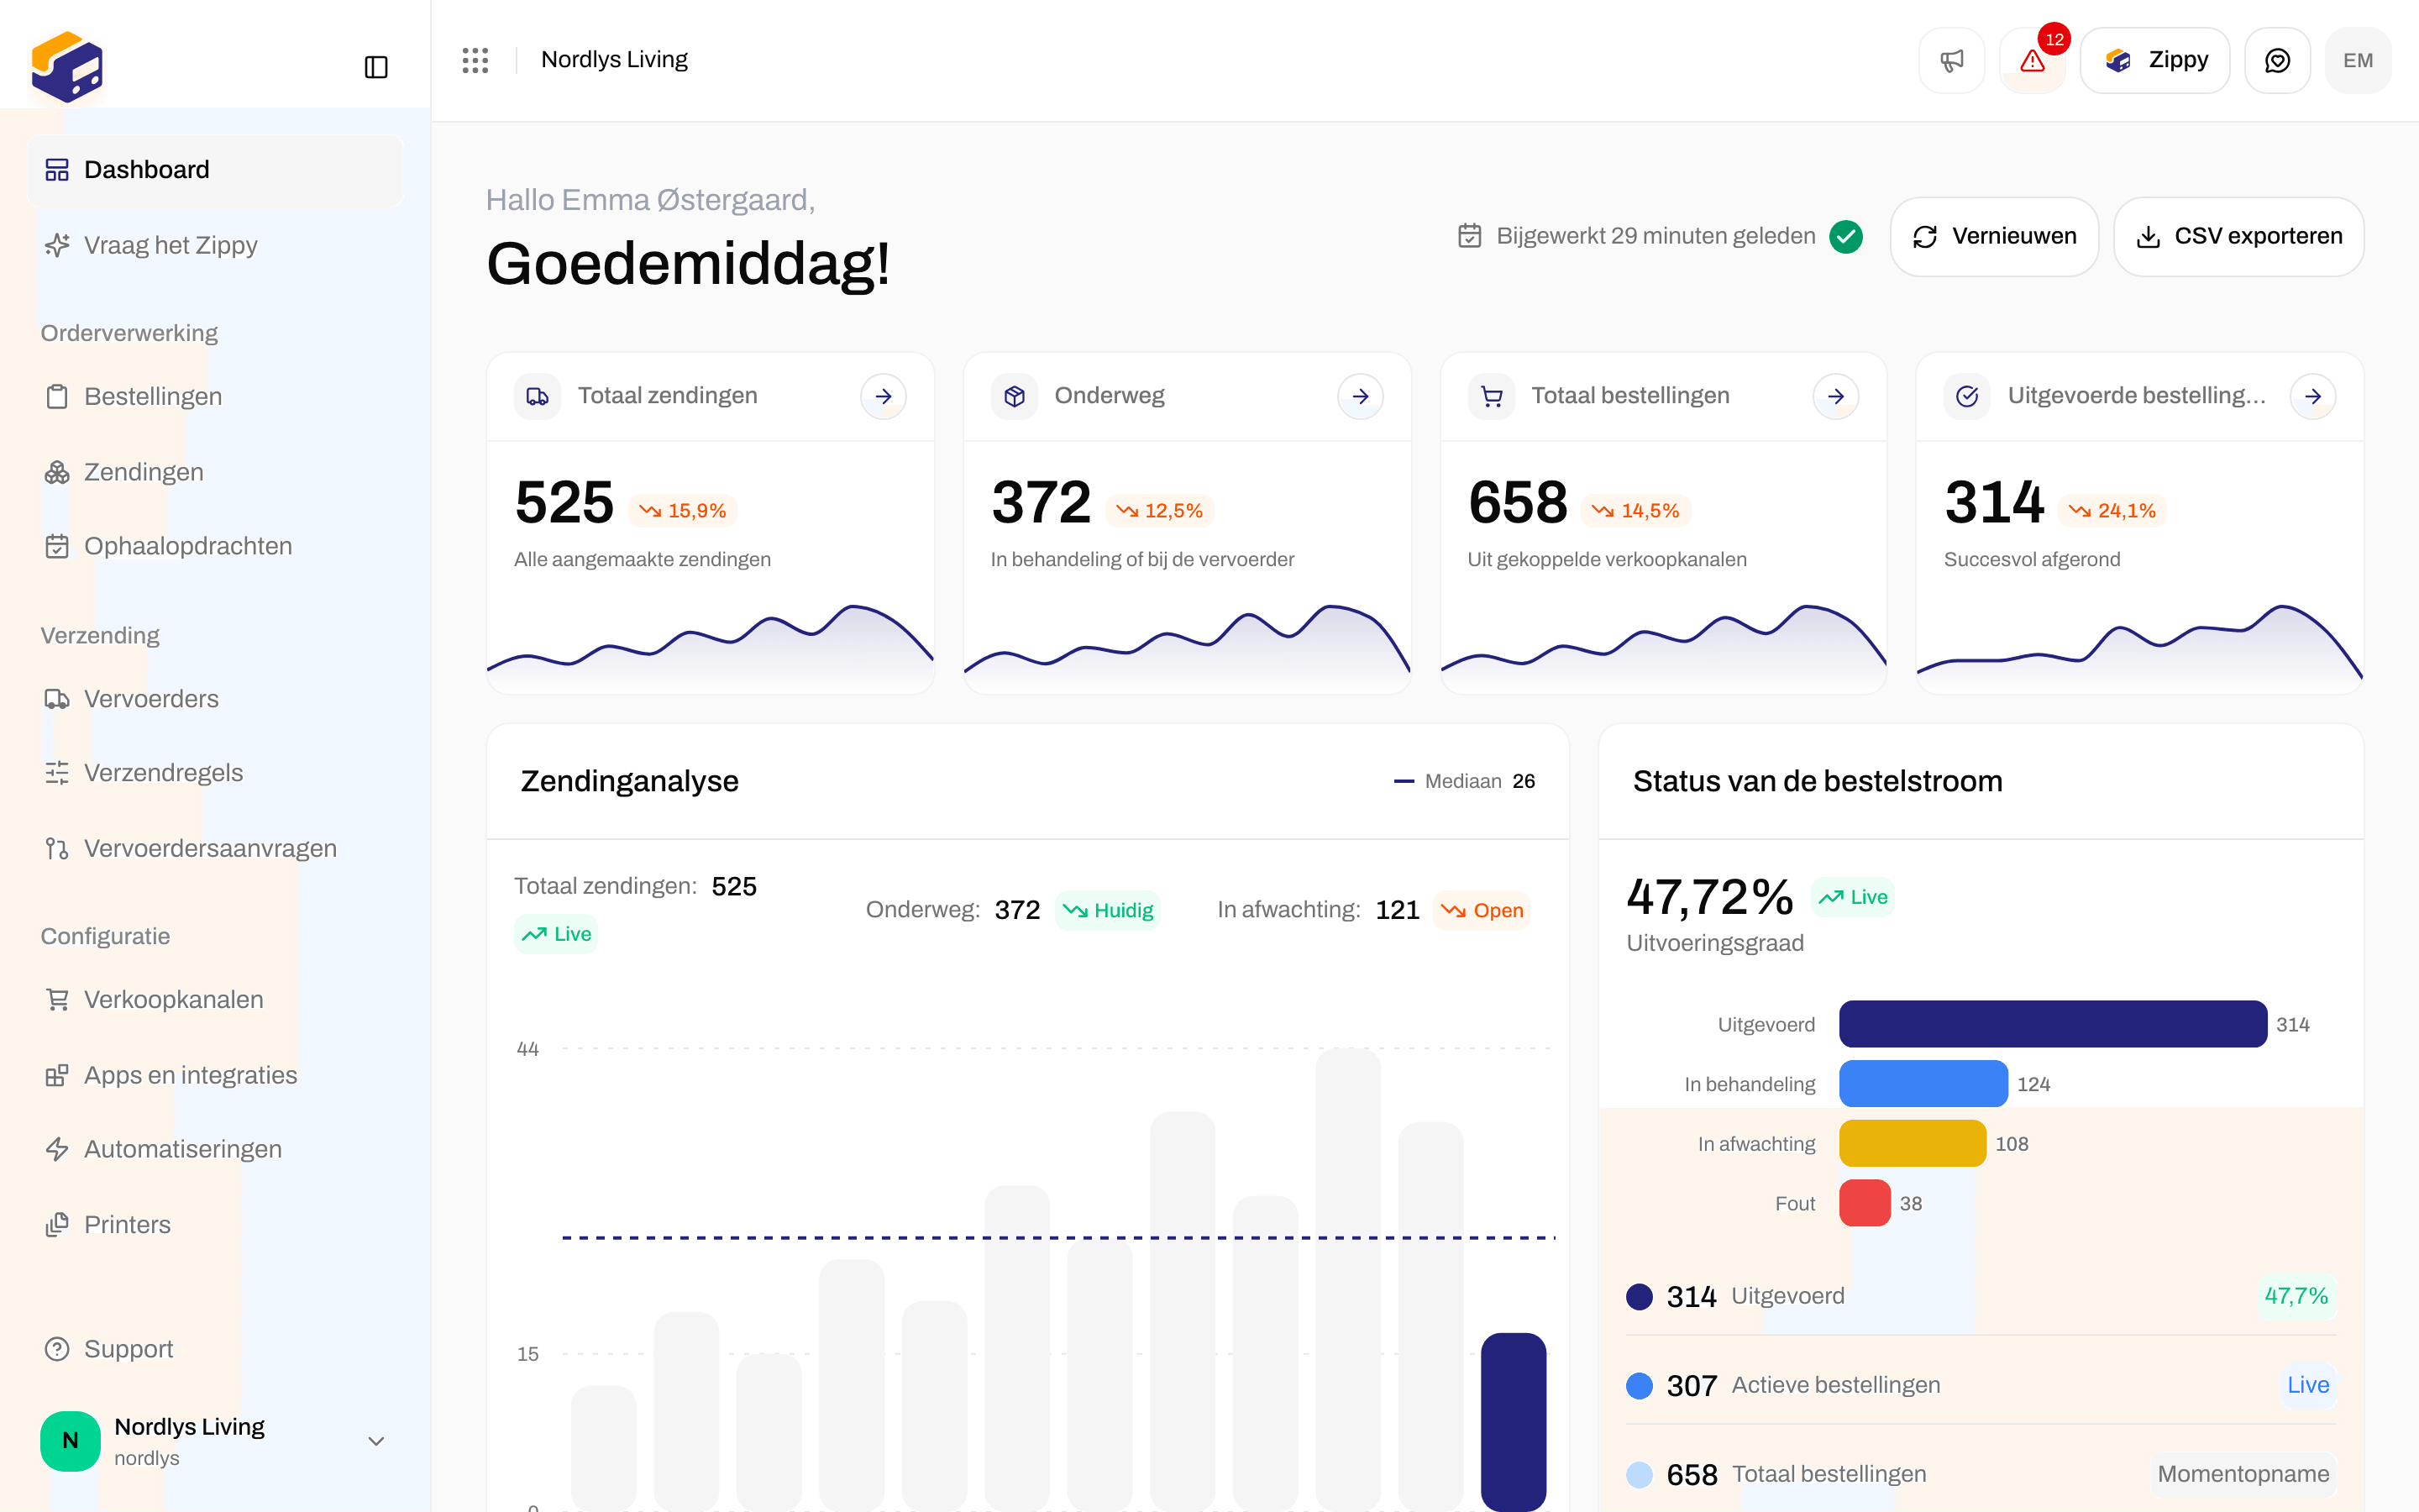Click the logo in the sidebar
This screenshot has height=1512, width=2419.
tap(67, 67)
